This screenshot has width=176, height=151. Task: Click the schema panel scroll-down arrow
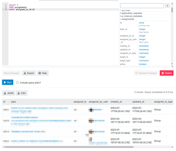click(172, 64)
